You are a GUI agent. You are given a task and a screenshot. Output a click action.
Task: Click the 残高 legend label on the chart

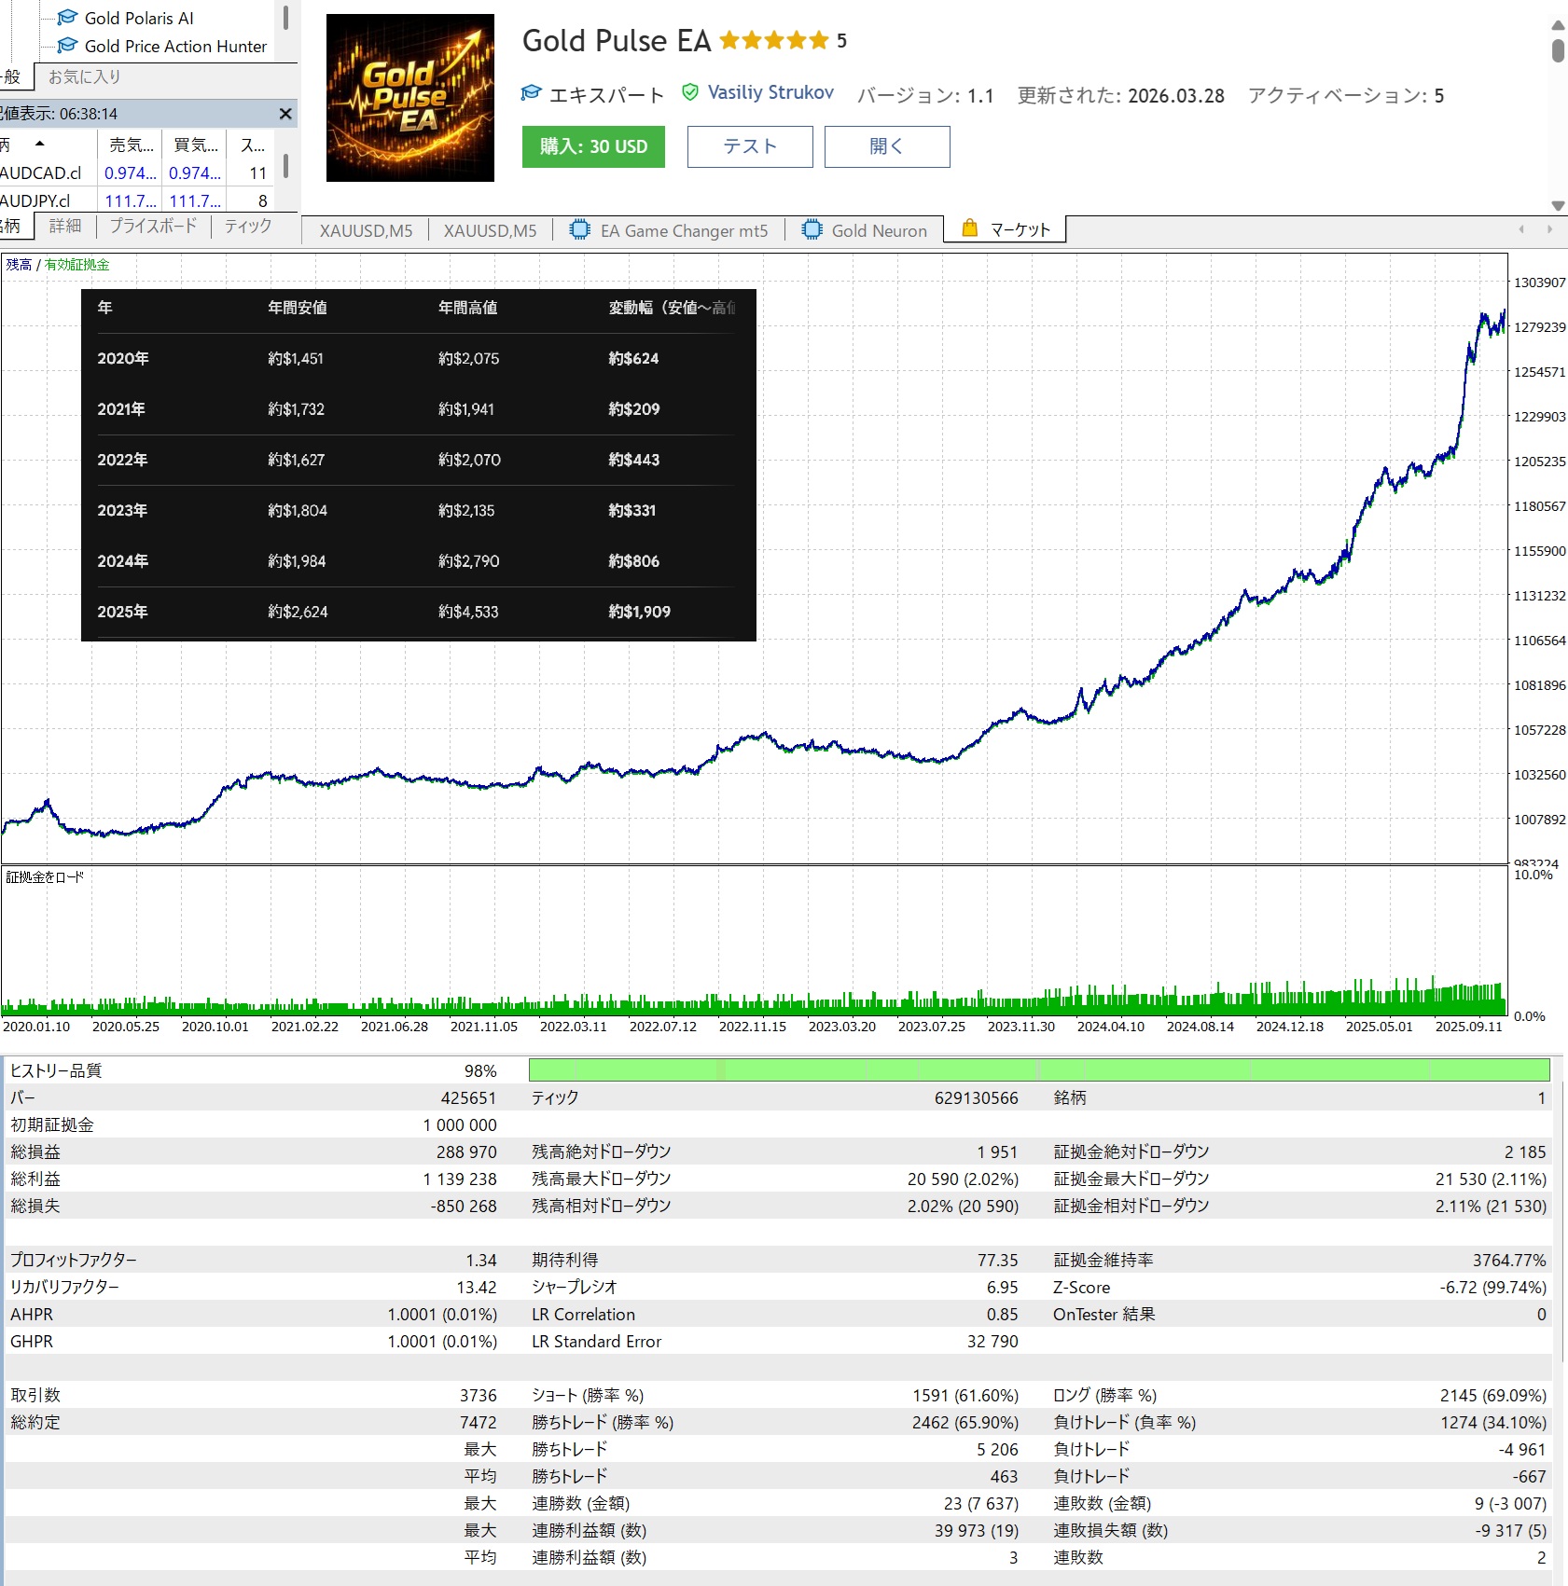pyautogui.click(x=19, y=265)
